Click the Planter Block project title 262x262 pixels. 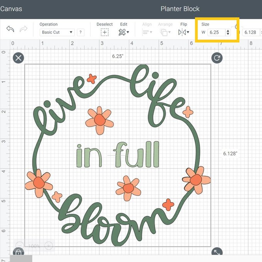180,8
